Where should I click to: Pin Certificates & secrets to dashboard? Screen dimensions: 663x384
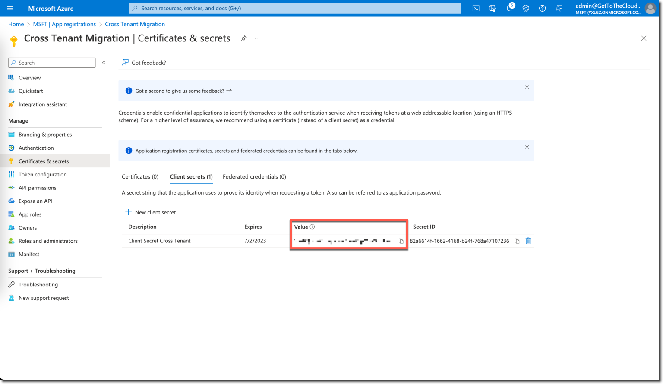[243, 38]
